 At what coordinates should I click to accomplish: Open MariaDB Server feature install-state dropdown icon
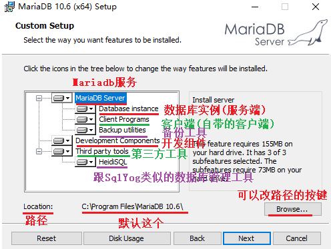pos(62,98)
